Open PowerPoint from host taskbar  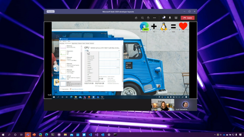click(34, 135)
